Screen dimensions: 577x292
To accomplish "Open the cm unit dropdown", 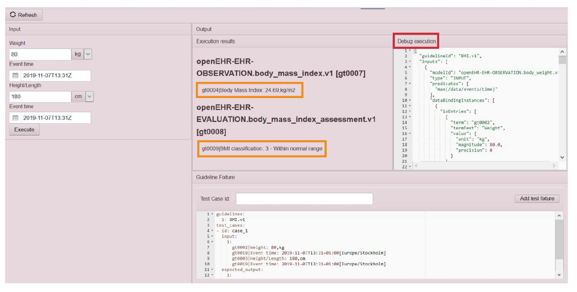I will coord(89,96).
